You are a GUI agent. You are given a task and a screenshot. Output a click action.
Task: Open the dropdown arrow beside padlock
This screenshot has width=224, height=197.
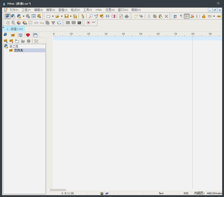(214, 16)
